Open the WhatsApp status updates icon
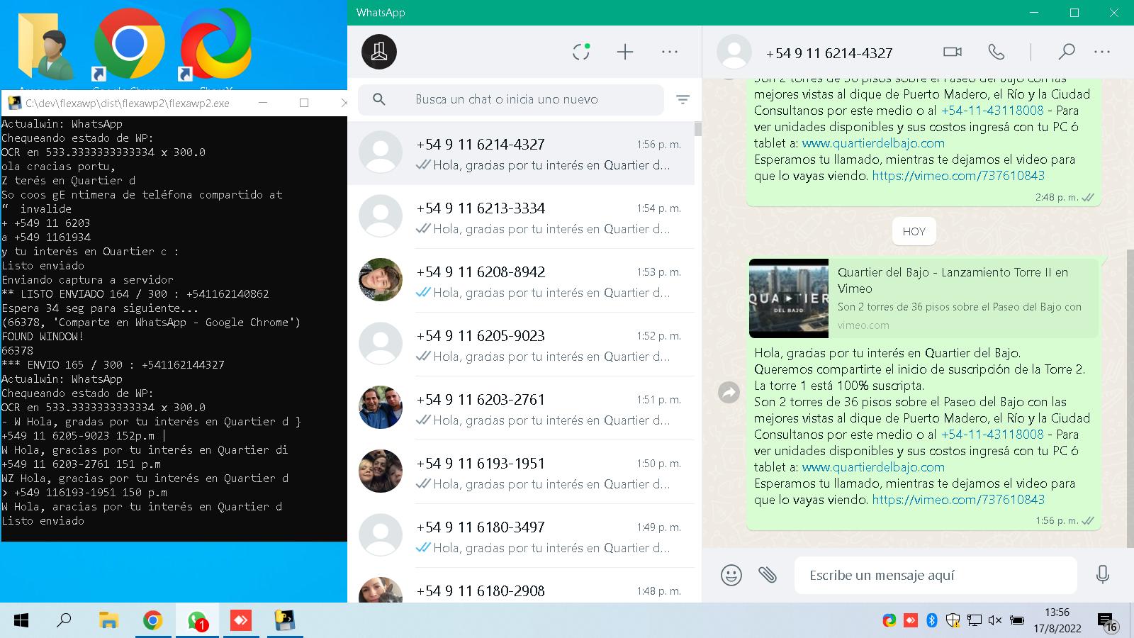 581,52
